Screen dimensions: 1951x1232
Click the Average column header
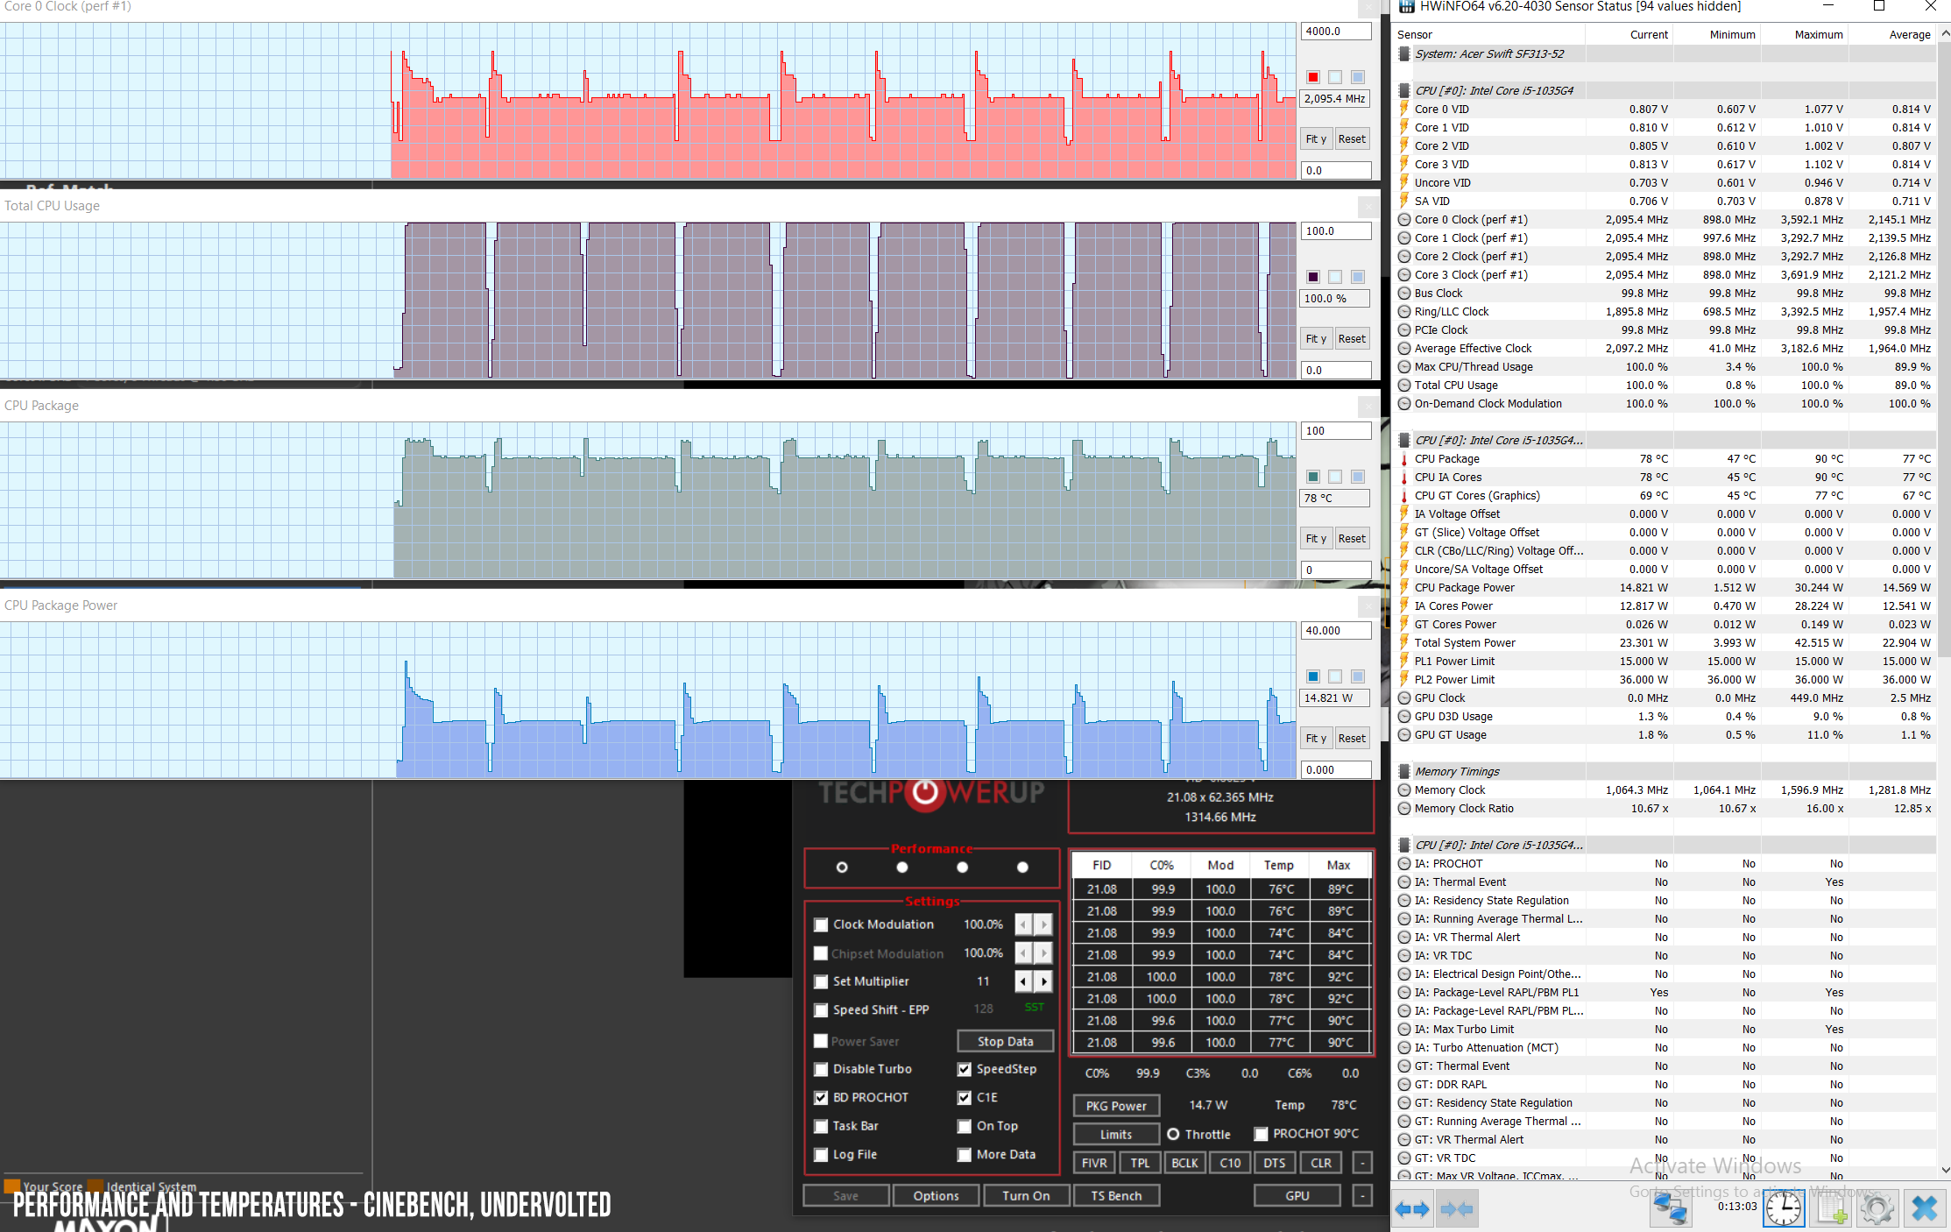[x=1892, y=35]
